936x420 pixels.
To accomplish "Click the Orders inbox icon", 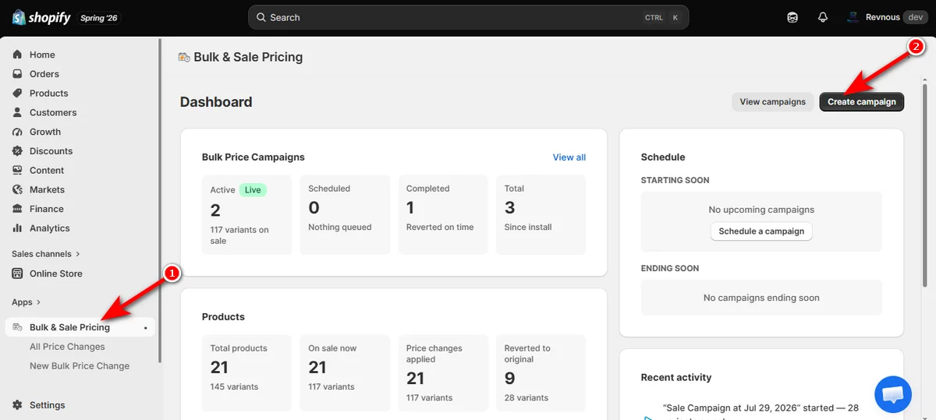I will coord(17,74).
